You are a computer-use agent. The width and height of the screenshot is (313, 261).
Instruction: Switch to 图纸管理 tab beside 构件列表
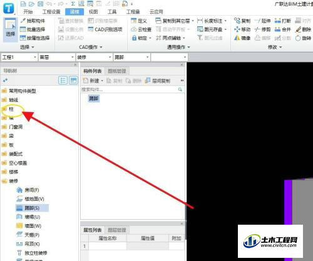[117, 71]
